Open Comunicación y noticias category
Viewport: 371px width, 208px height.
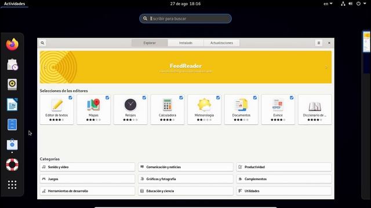(185, 167)
